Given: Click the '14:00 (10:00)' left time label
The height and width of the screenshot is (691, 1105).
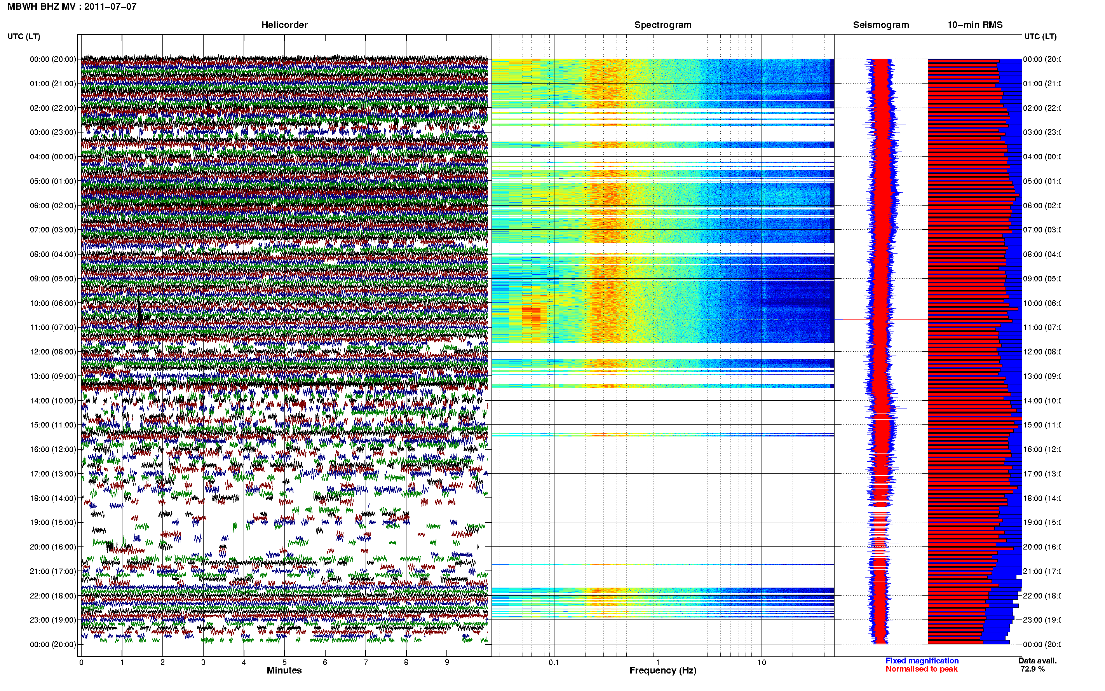Looking at the screenshot, I should (53, 401).
